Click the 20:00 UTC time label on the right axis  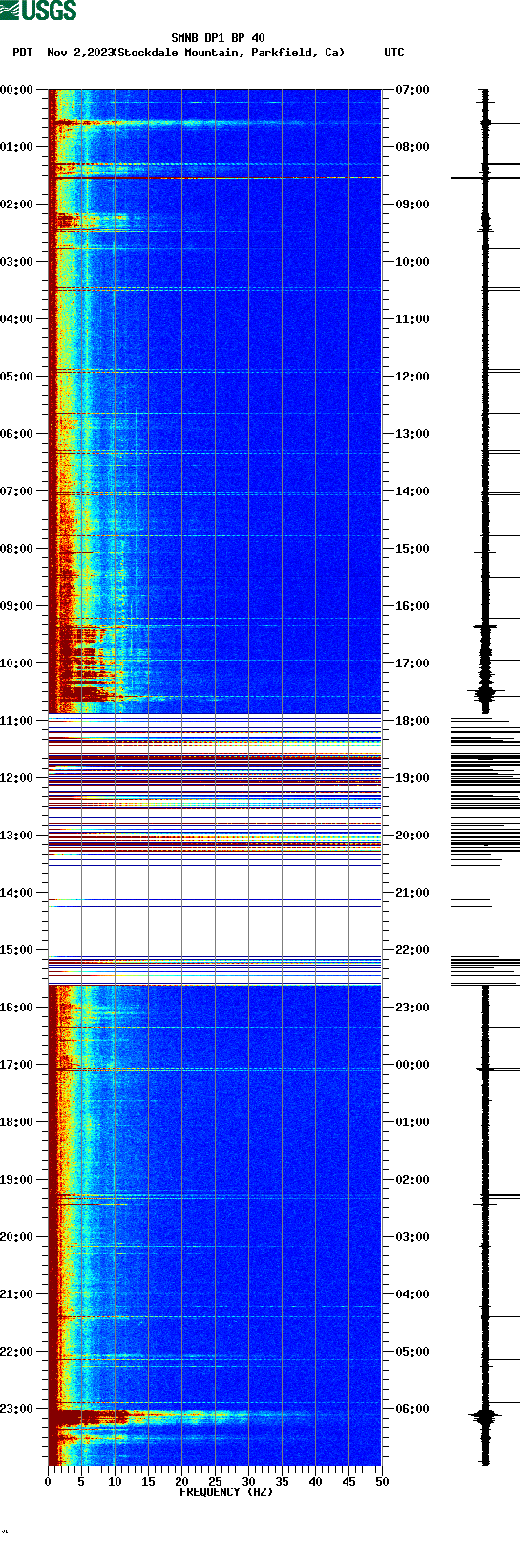click(411, 836)
